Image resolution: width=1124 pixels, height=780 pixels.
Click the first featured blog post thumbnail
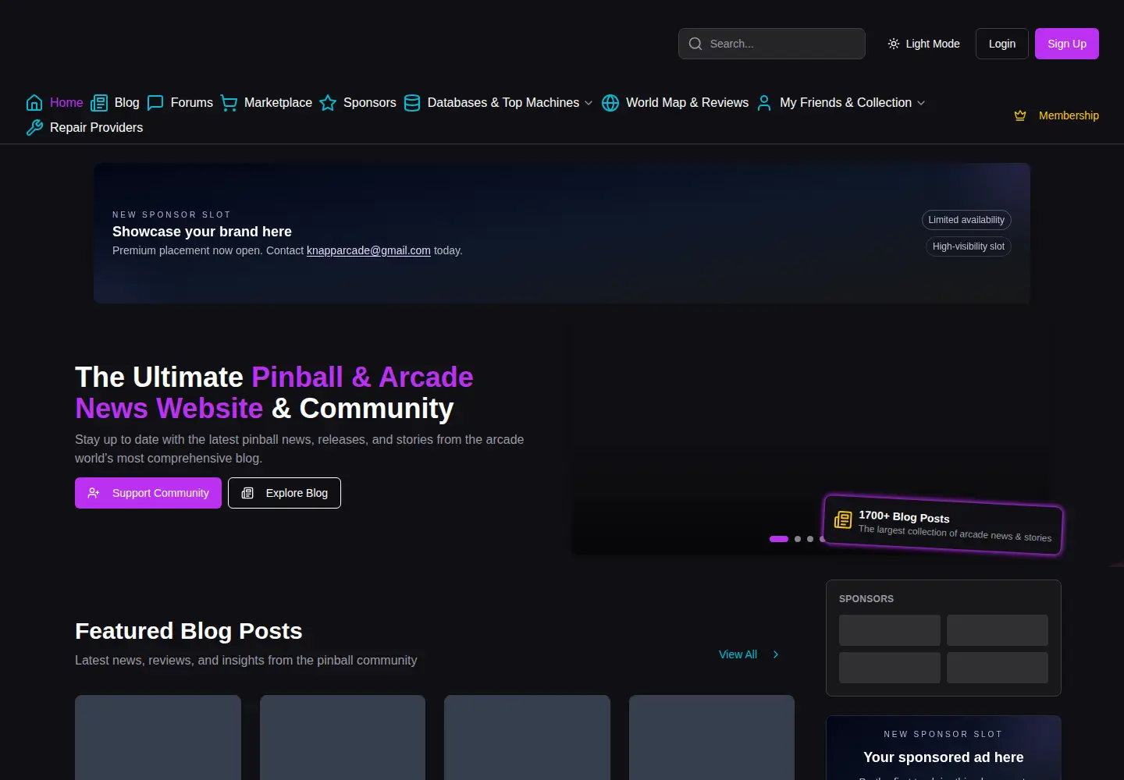[x=158, y=737]
